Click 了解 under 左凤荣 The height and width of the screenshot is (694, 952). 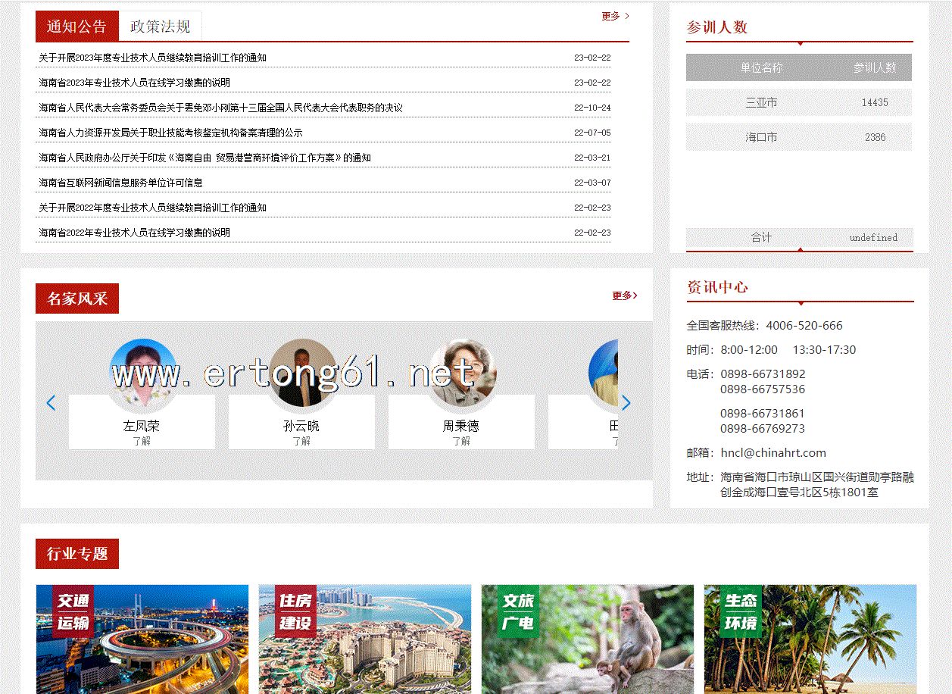142,441
